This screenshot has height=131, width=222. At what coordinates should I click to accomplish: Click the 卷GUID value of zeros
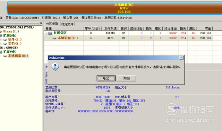pos(106,111)
